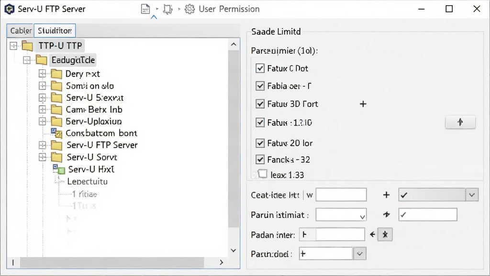Expand the Dery rext folder node
The width and height of the screenshot is (490, 276).
coord(43,73)
